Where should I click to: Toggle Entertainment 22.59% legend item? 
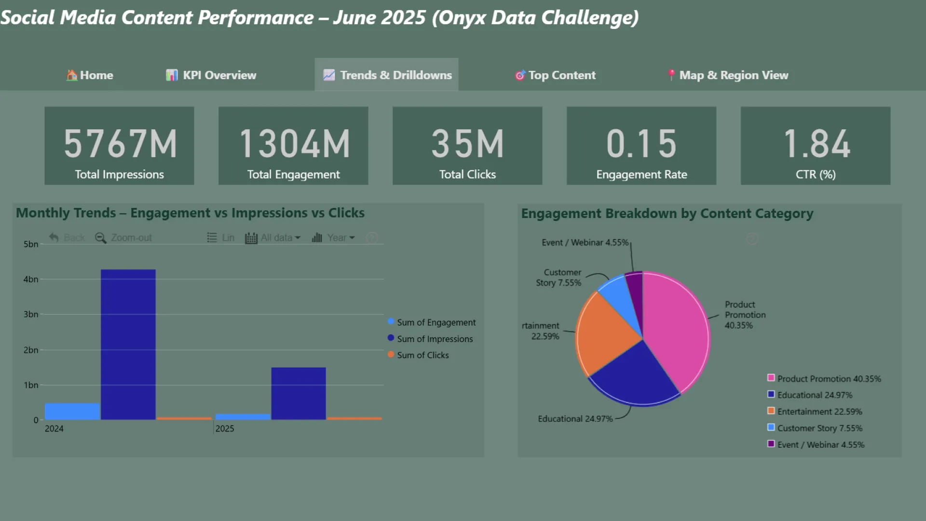point(815,411)
